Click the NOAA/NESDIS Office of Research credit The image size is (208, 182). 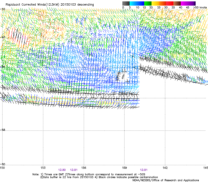166,180
